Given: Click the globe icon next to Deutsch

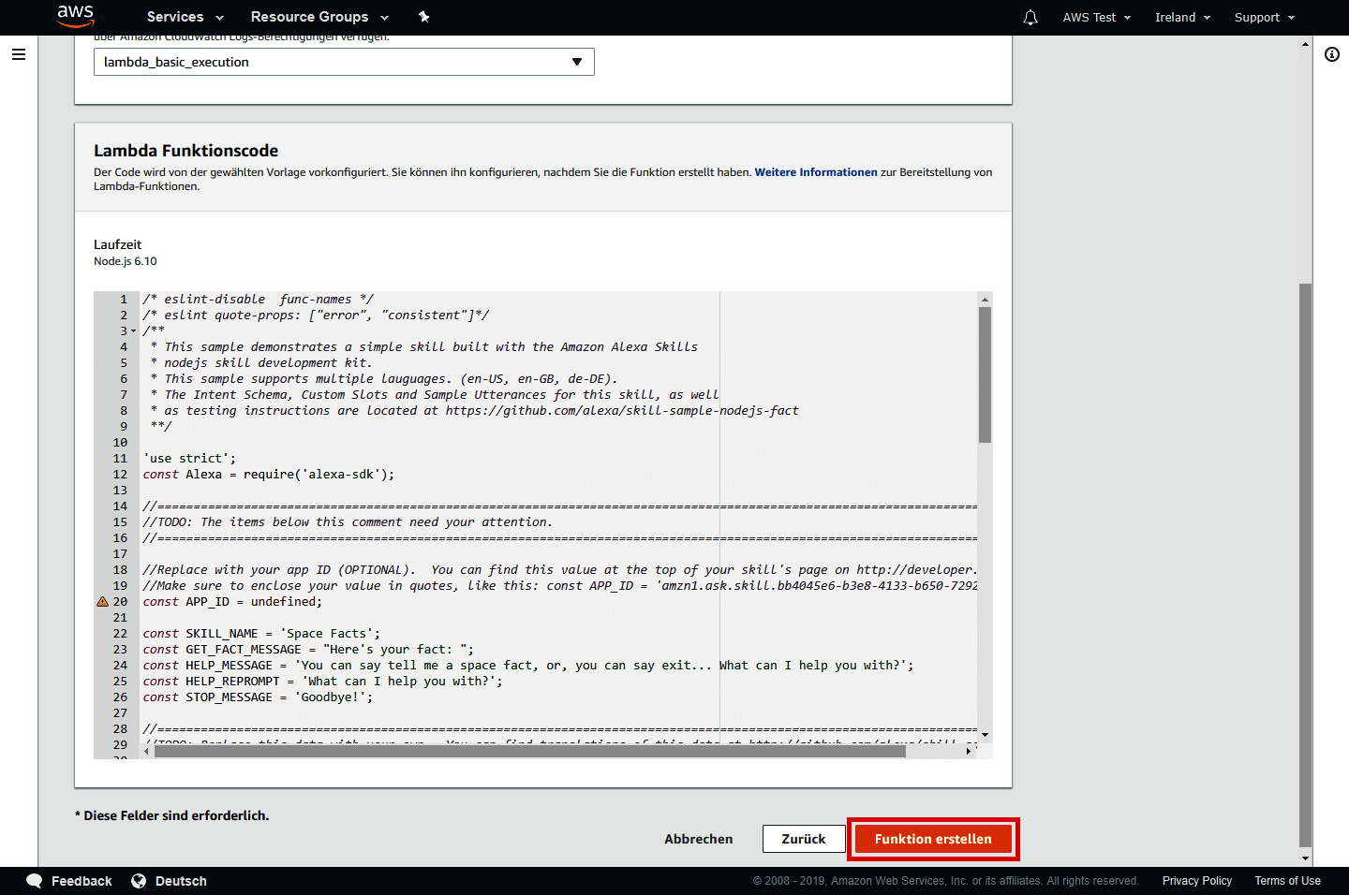Looking at the screenshot, I should [139, 880].
